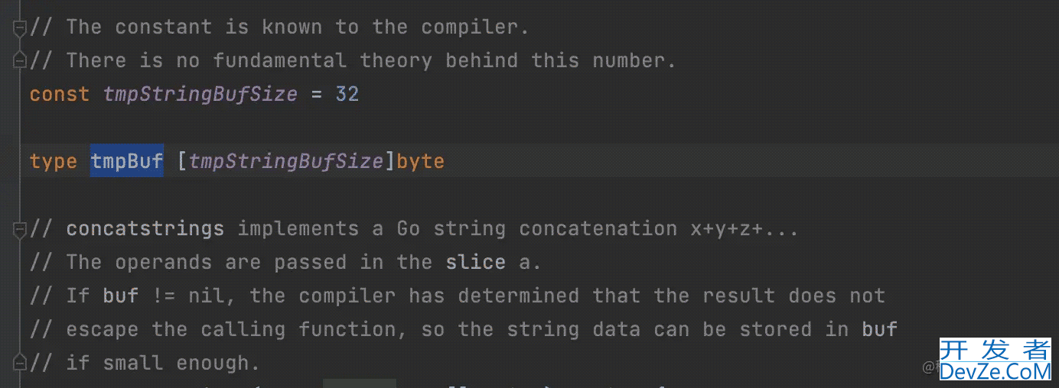Click the type keyword
The width and height of the screenshot is (1059, 388).
[54, 161]
